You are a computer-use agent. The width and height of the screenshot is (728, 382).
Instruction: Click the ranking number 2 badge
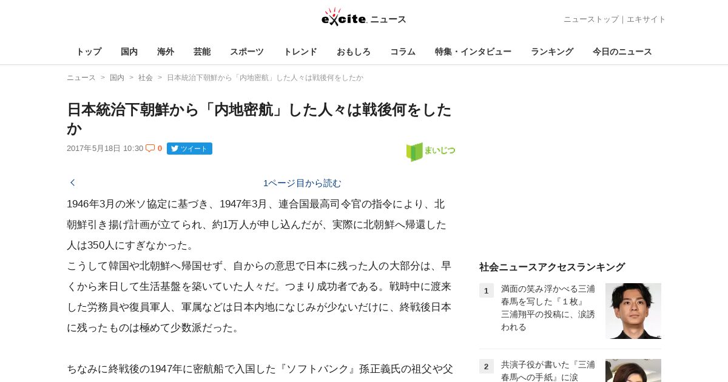tap(487, 366)
